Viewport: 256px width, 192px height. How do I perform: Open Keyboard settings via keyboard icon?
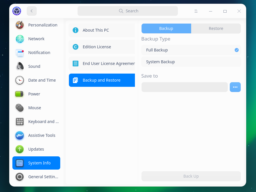(x=20, y=122)
